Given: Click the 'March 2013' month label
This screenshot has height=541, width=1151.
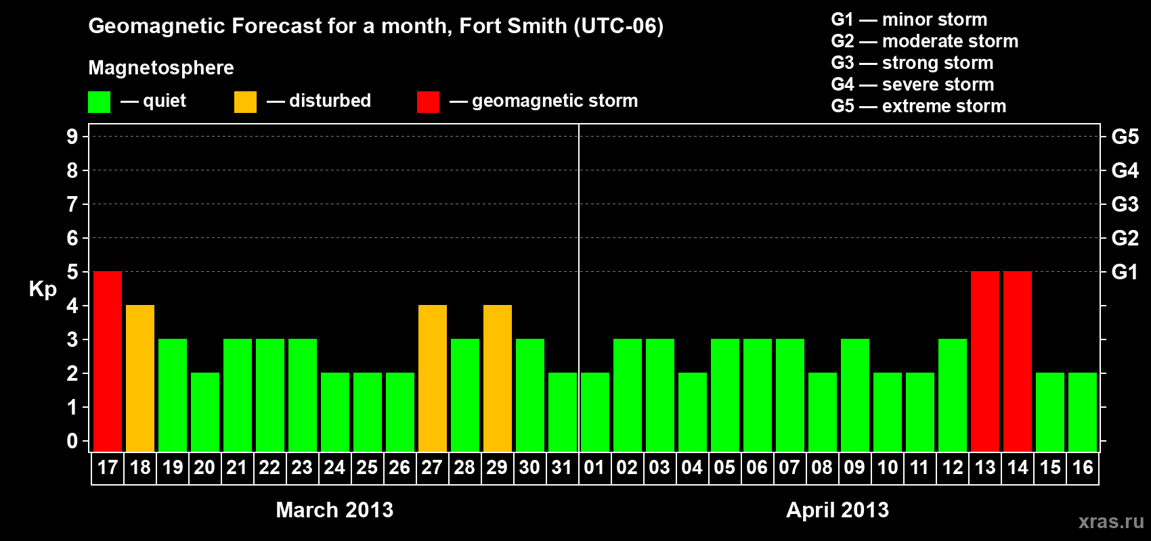Looking at the screenshot, I should tap(334, 510).
